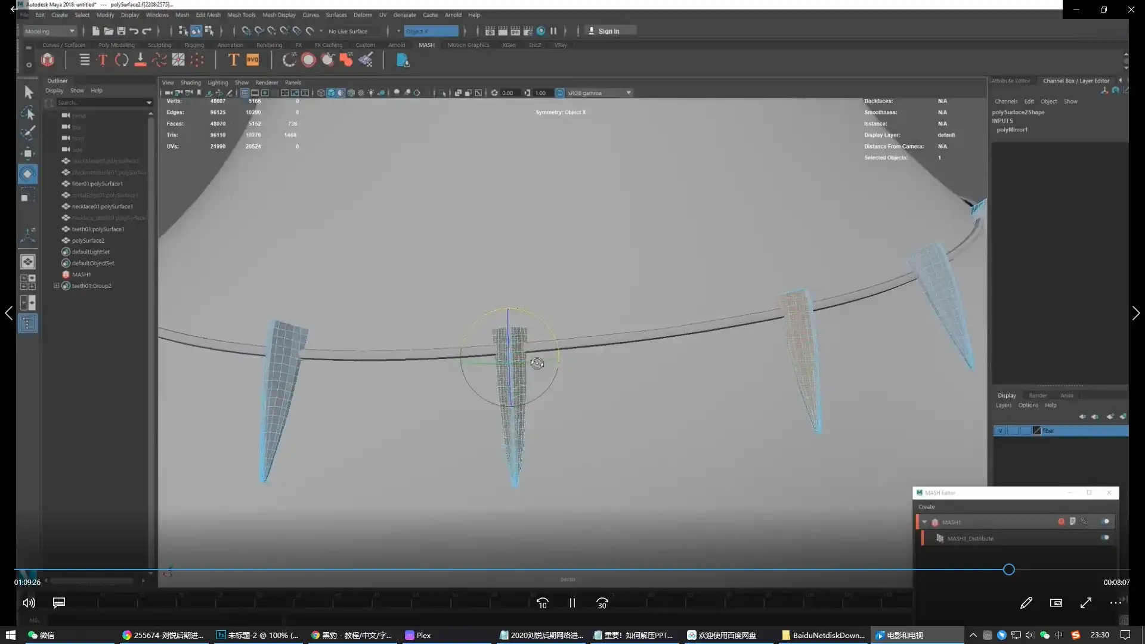Click the SVG shelf icon
Image resolution: width=1145 pixels, height=644 pixels.
coord(253,60)
